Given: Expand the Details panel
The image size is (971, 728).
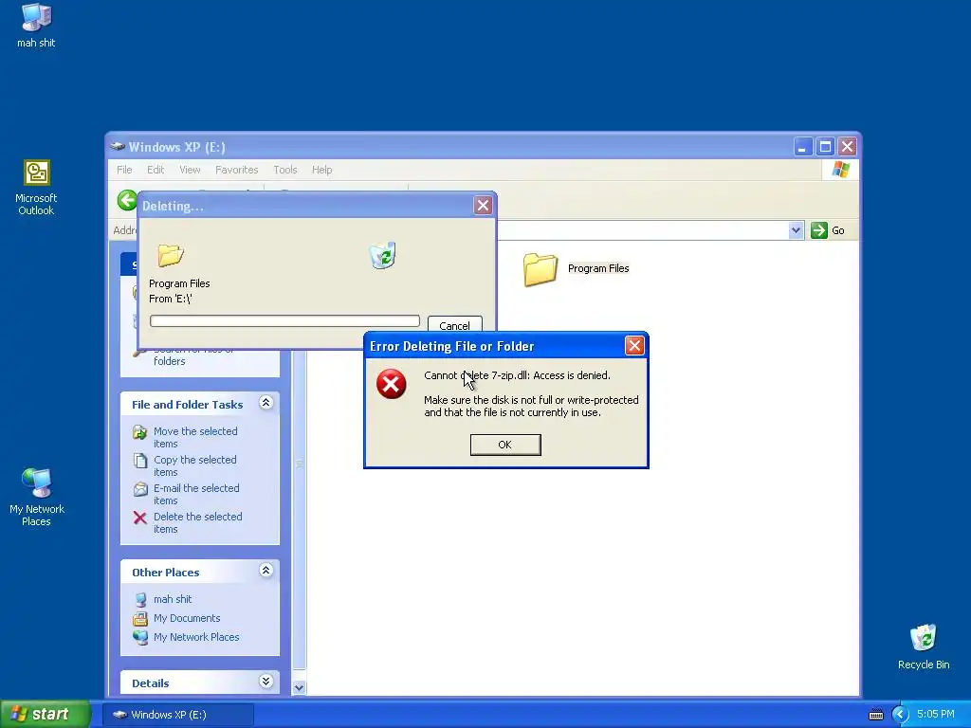Looking at the screenshot, I should [x=266, y=682].
